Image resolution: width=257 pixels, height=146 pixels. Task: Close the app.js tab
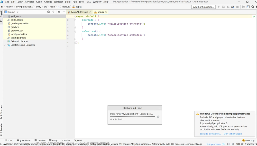(106, 12)
